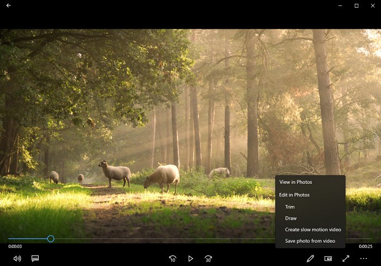This screenshot has height=266, width=381.
Task: Go to the next video using right chevron
Action: 375,136
